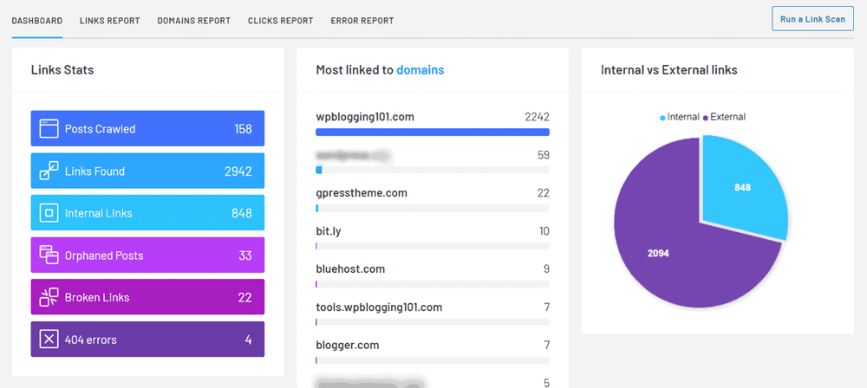Click the wpblogging101.com progress bar
This screenshot has height=388, width=867.
(x=433, y=133)
